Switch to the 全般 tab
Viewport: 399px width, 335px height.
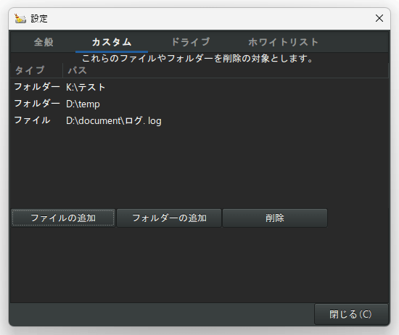click(44, 42)
